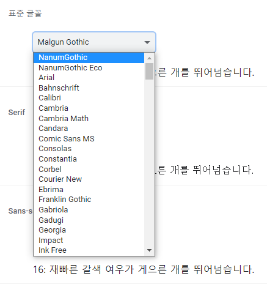This screenshot has width=267, height=284.
Task: Choose Calibri from the list
Action: [x=89, y=98]
